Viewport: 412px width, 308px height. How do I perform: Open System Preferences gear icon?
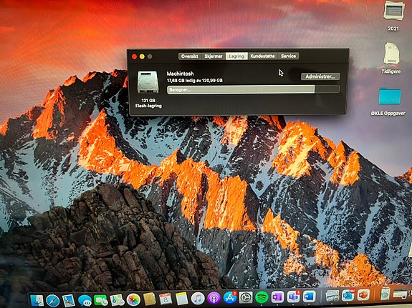246,297
